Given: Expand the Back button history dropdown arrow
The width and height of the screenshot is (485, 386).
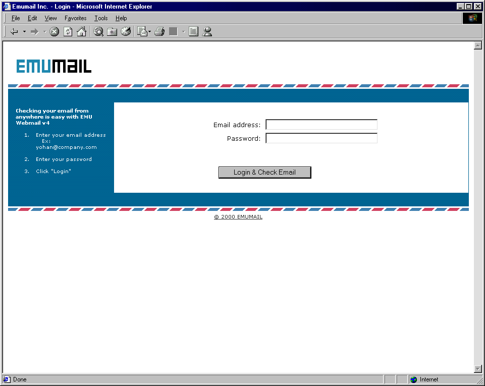Looking at the screenshot, I should pyautogui.click(x=24, y=32).
